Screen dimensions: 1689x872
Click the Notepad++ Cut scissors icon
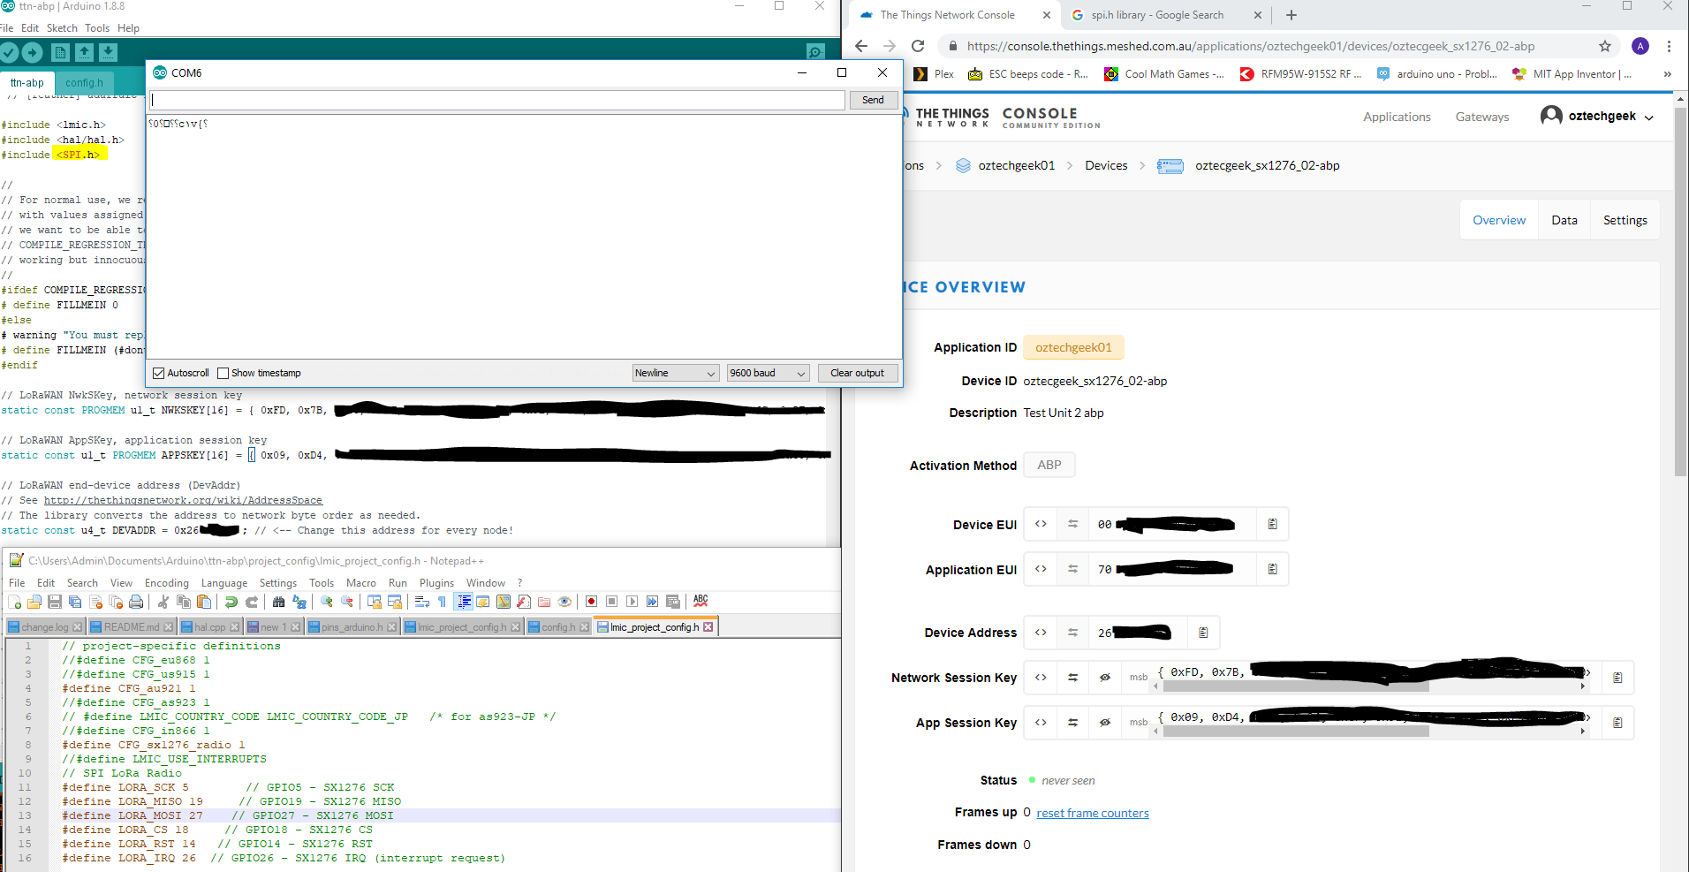coord(163,602)
